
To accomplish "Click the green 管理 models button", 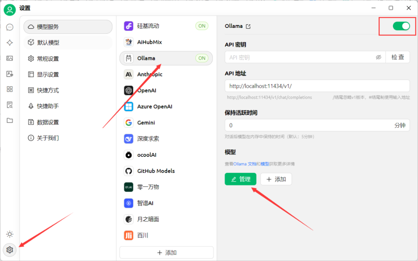I will [x=240, y=179].
